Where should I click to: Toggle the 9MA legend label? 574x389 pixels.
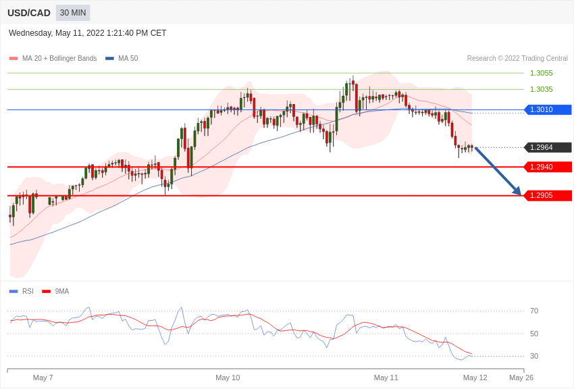pos(62,291)
